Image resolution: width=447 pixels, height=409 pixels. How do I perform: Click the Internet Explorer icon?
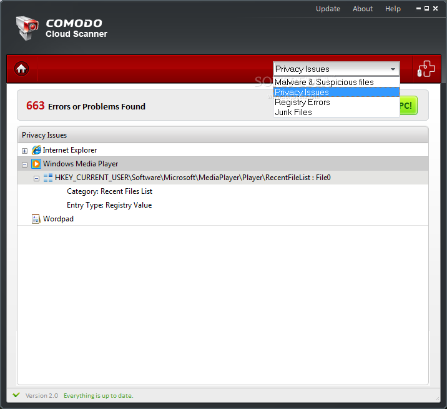point(36,150)
